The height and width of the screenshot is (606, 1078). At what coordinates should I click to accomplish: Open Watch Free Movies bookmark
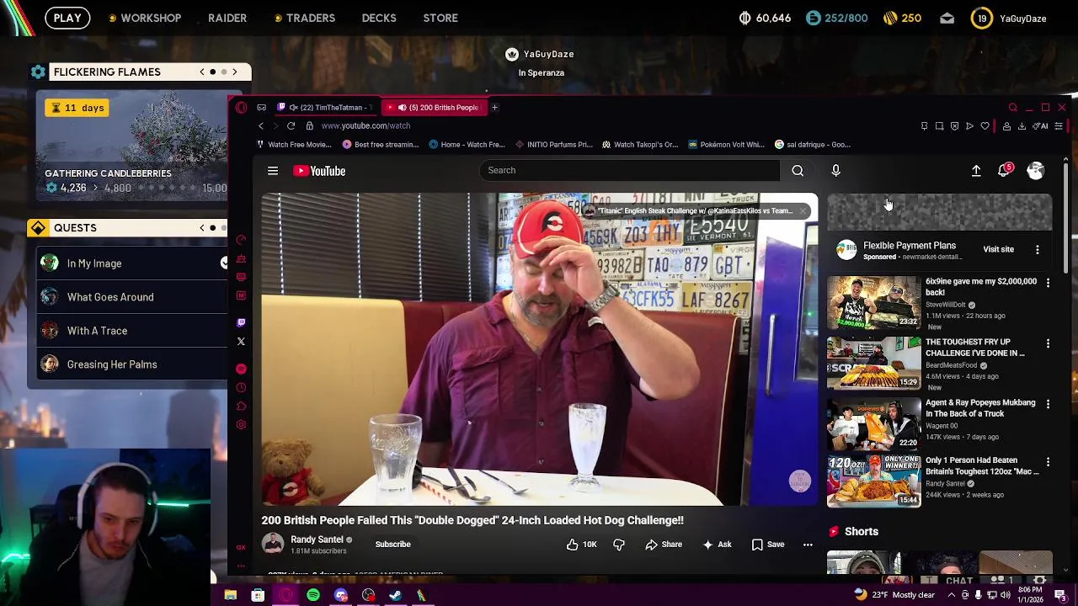tap(294, 145)
